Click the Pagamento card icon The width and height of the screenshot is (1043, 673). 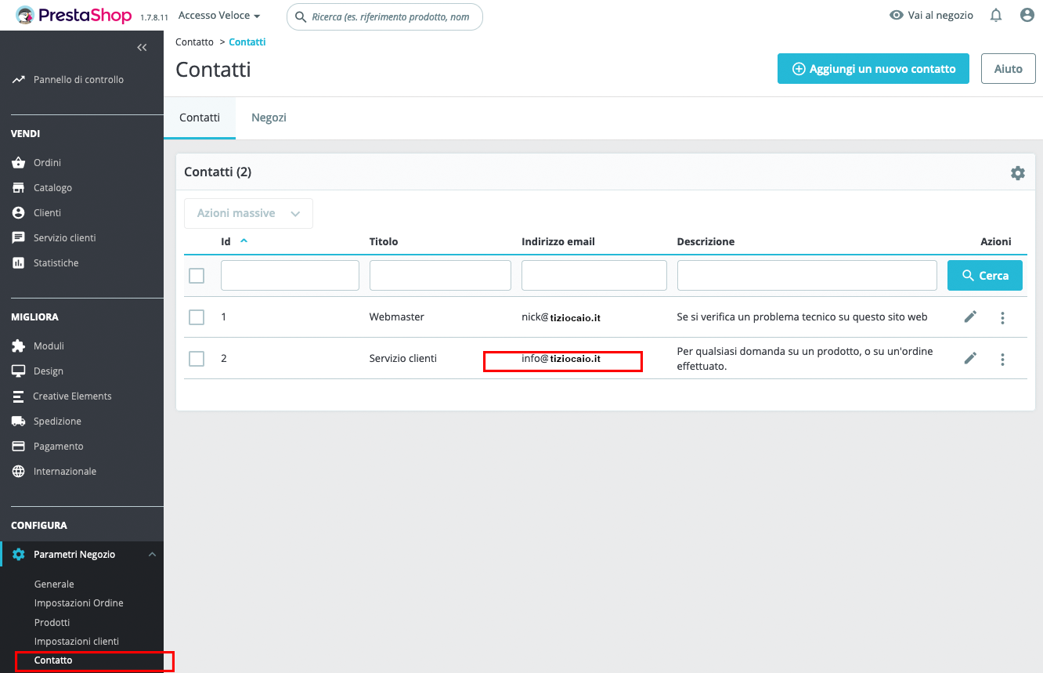19,446
